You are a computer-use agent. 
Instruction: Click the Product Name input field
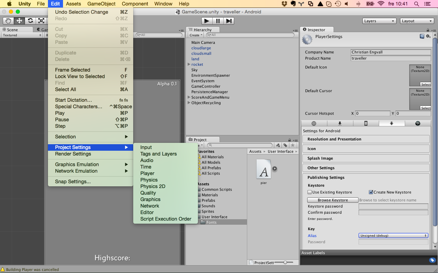[391, 58]
